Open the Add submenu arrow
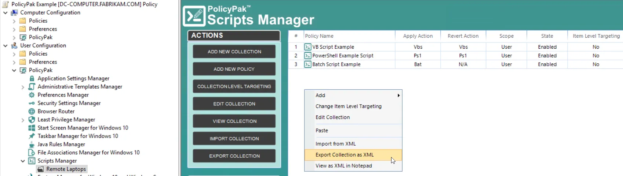Viewport: 623px width, 176px height. click(x=398, y=96)
